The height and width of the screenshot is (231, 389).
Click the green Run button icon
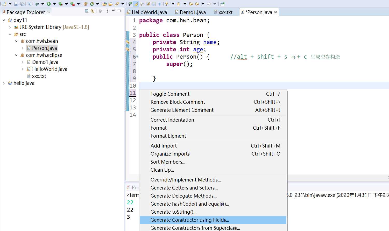[48, 4]
